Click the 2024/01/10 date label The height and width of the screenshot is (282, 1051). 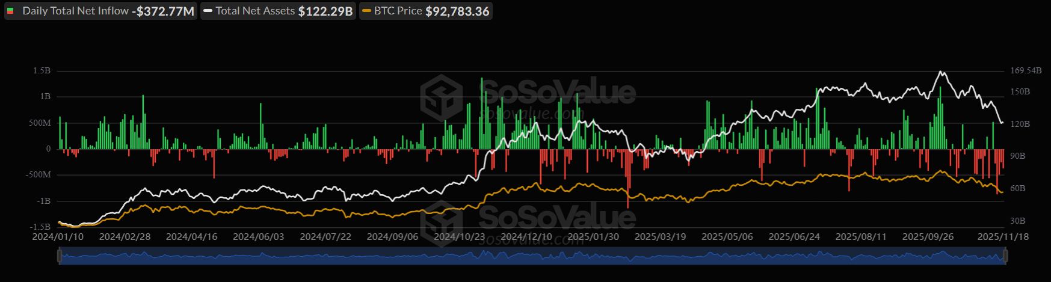[x=58, y=237]
